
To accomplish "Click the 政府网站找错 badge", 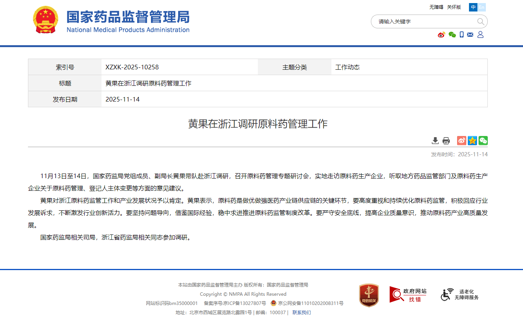I will coord(408,295).
